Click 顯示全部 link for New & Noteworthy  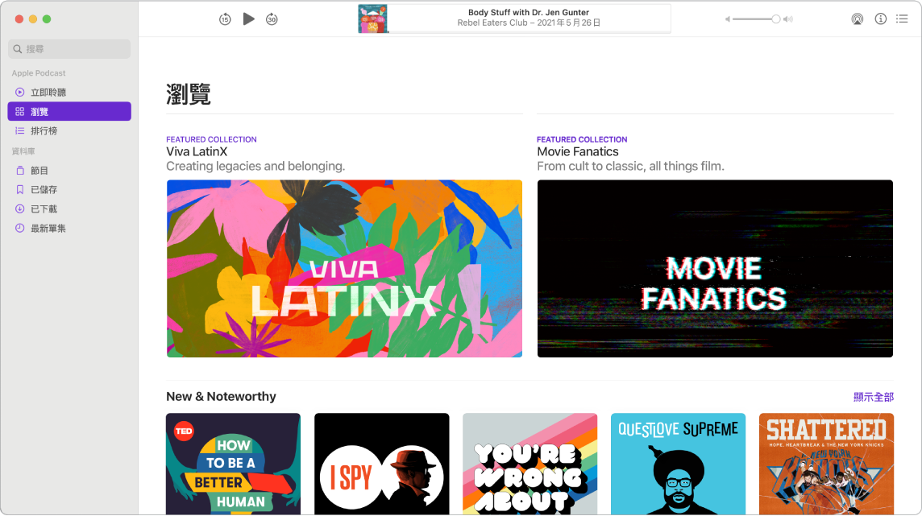point(873,397)
